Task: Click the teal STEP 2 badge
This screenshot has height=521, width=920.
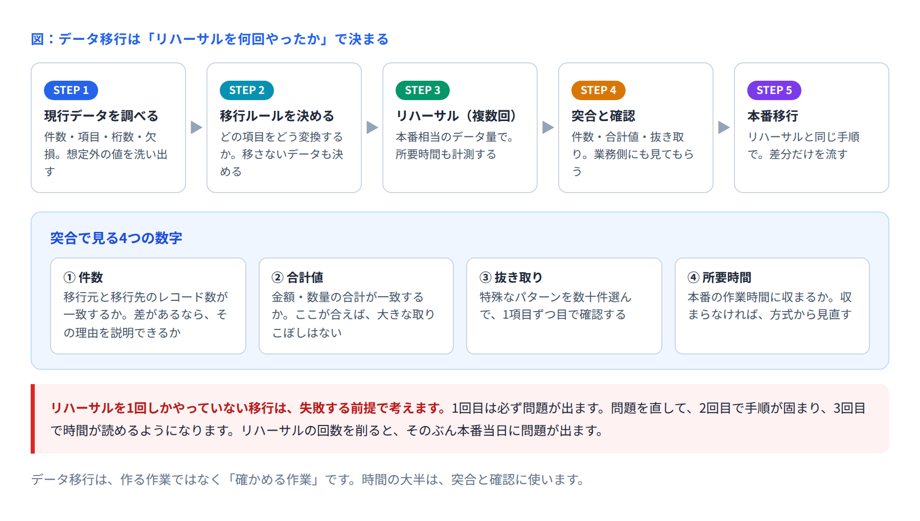Action: [x=247, y=90]
